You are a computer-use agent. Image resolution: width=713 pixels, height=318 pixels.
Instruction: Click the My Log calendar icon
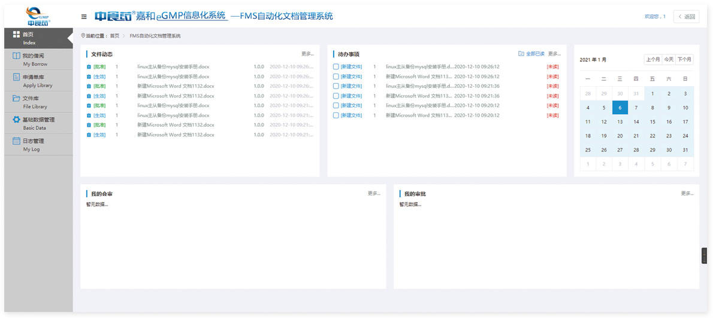[17, 141]
